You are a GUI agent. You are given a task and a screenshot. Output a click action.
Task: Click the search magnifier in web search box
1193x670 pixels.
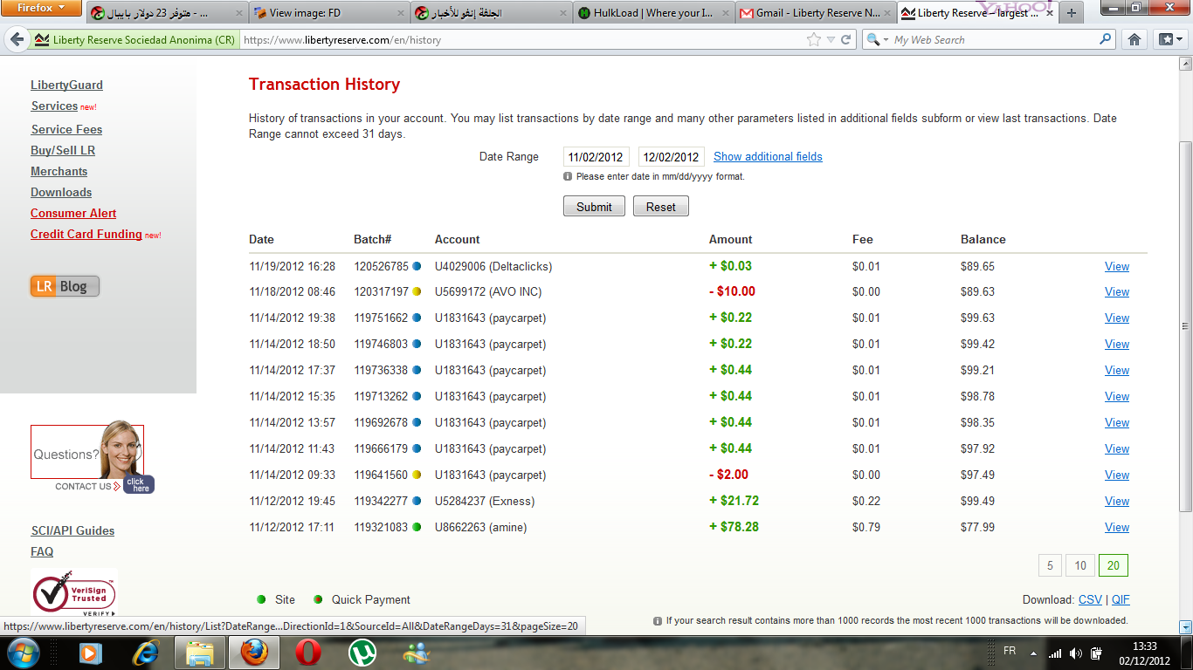[1106, 39]
